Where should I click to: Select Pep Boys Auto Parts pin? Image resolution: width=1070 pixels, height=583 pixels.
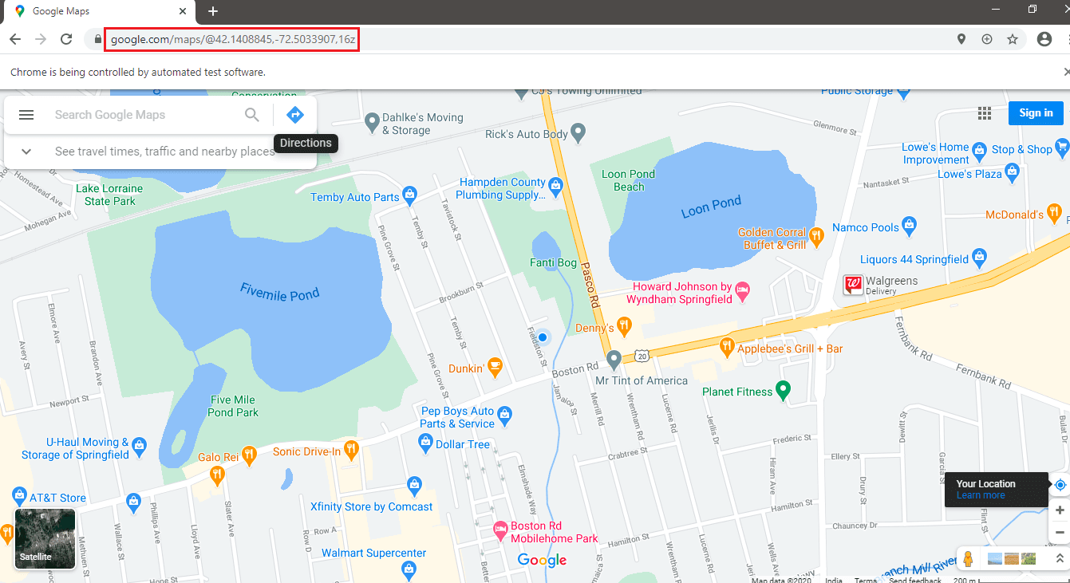(503, 415)
